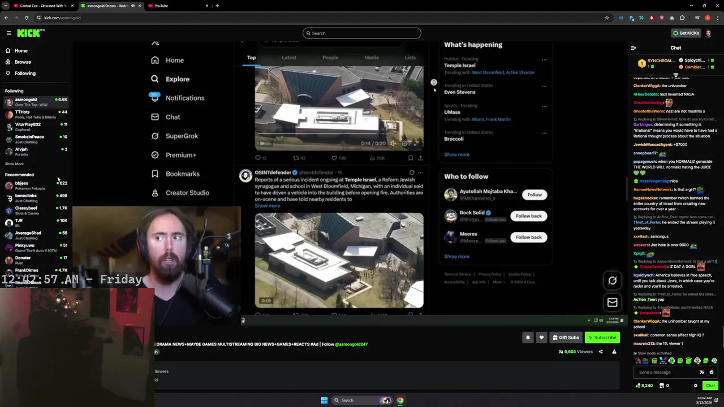Click Show more under Who to follow
Screen dimensions: 724x407
[x=456, y=257]
